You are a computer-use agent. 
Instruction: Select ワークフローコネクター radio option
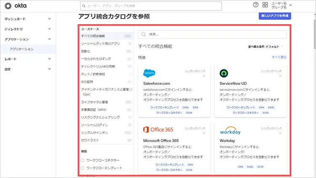(82, 160)
